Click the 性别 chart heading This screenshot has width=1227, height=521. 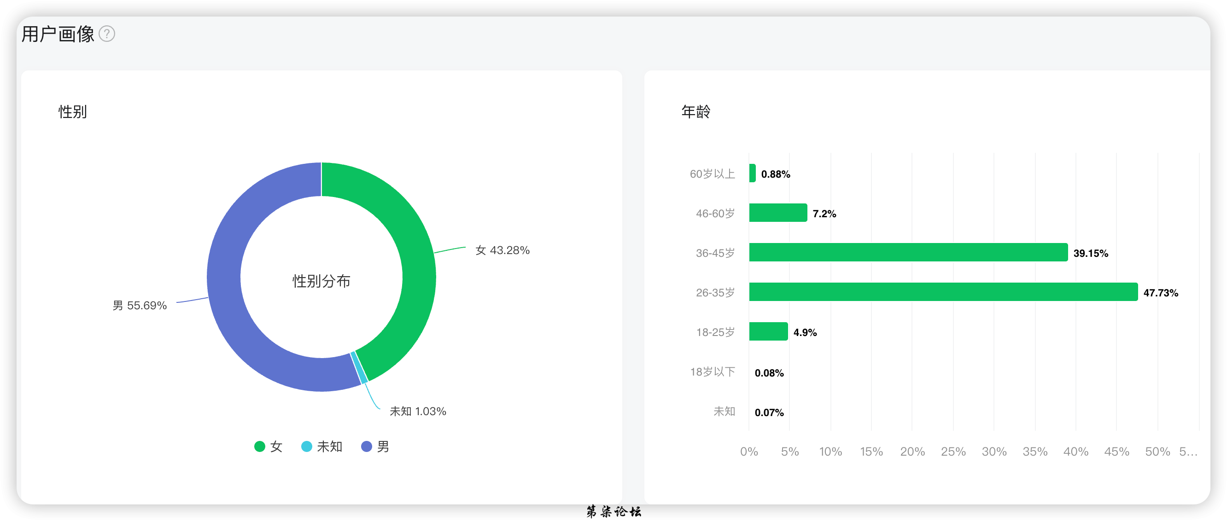[x=72, y=112]
